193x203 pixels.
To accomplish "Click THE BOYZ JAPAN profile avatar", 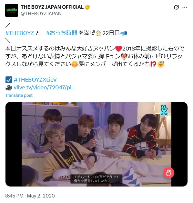I will [x=12, y=10].
